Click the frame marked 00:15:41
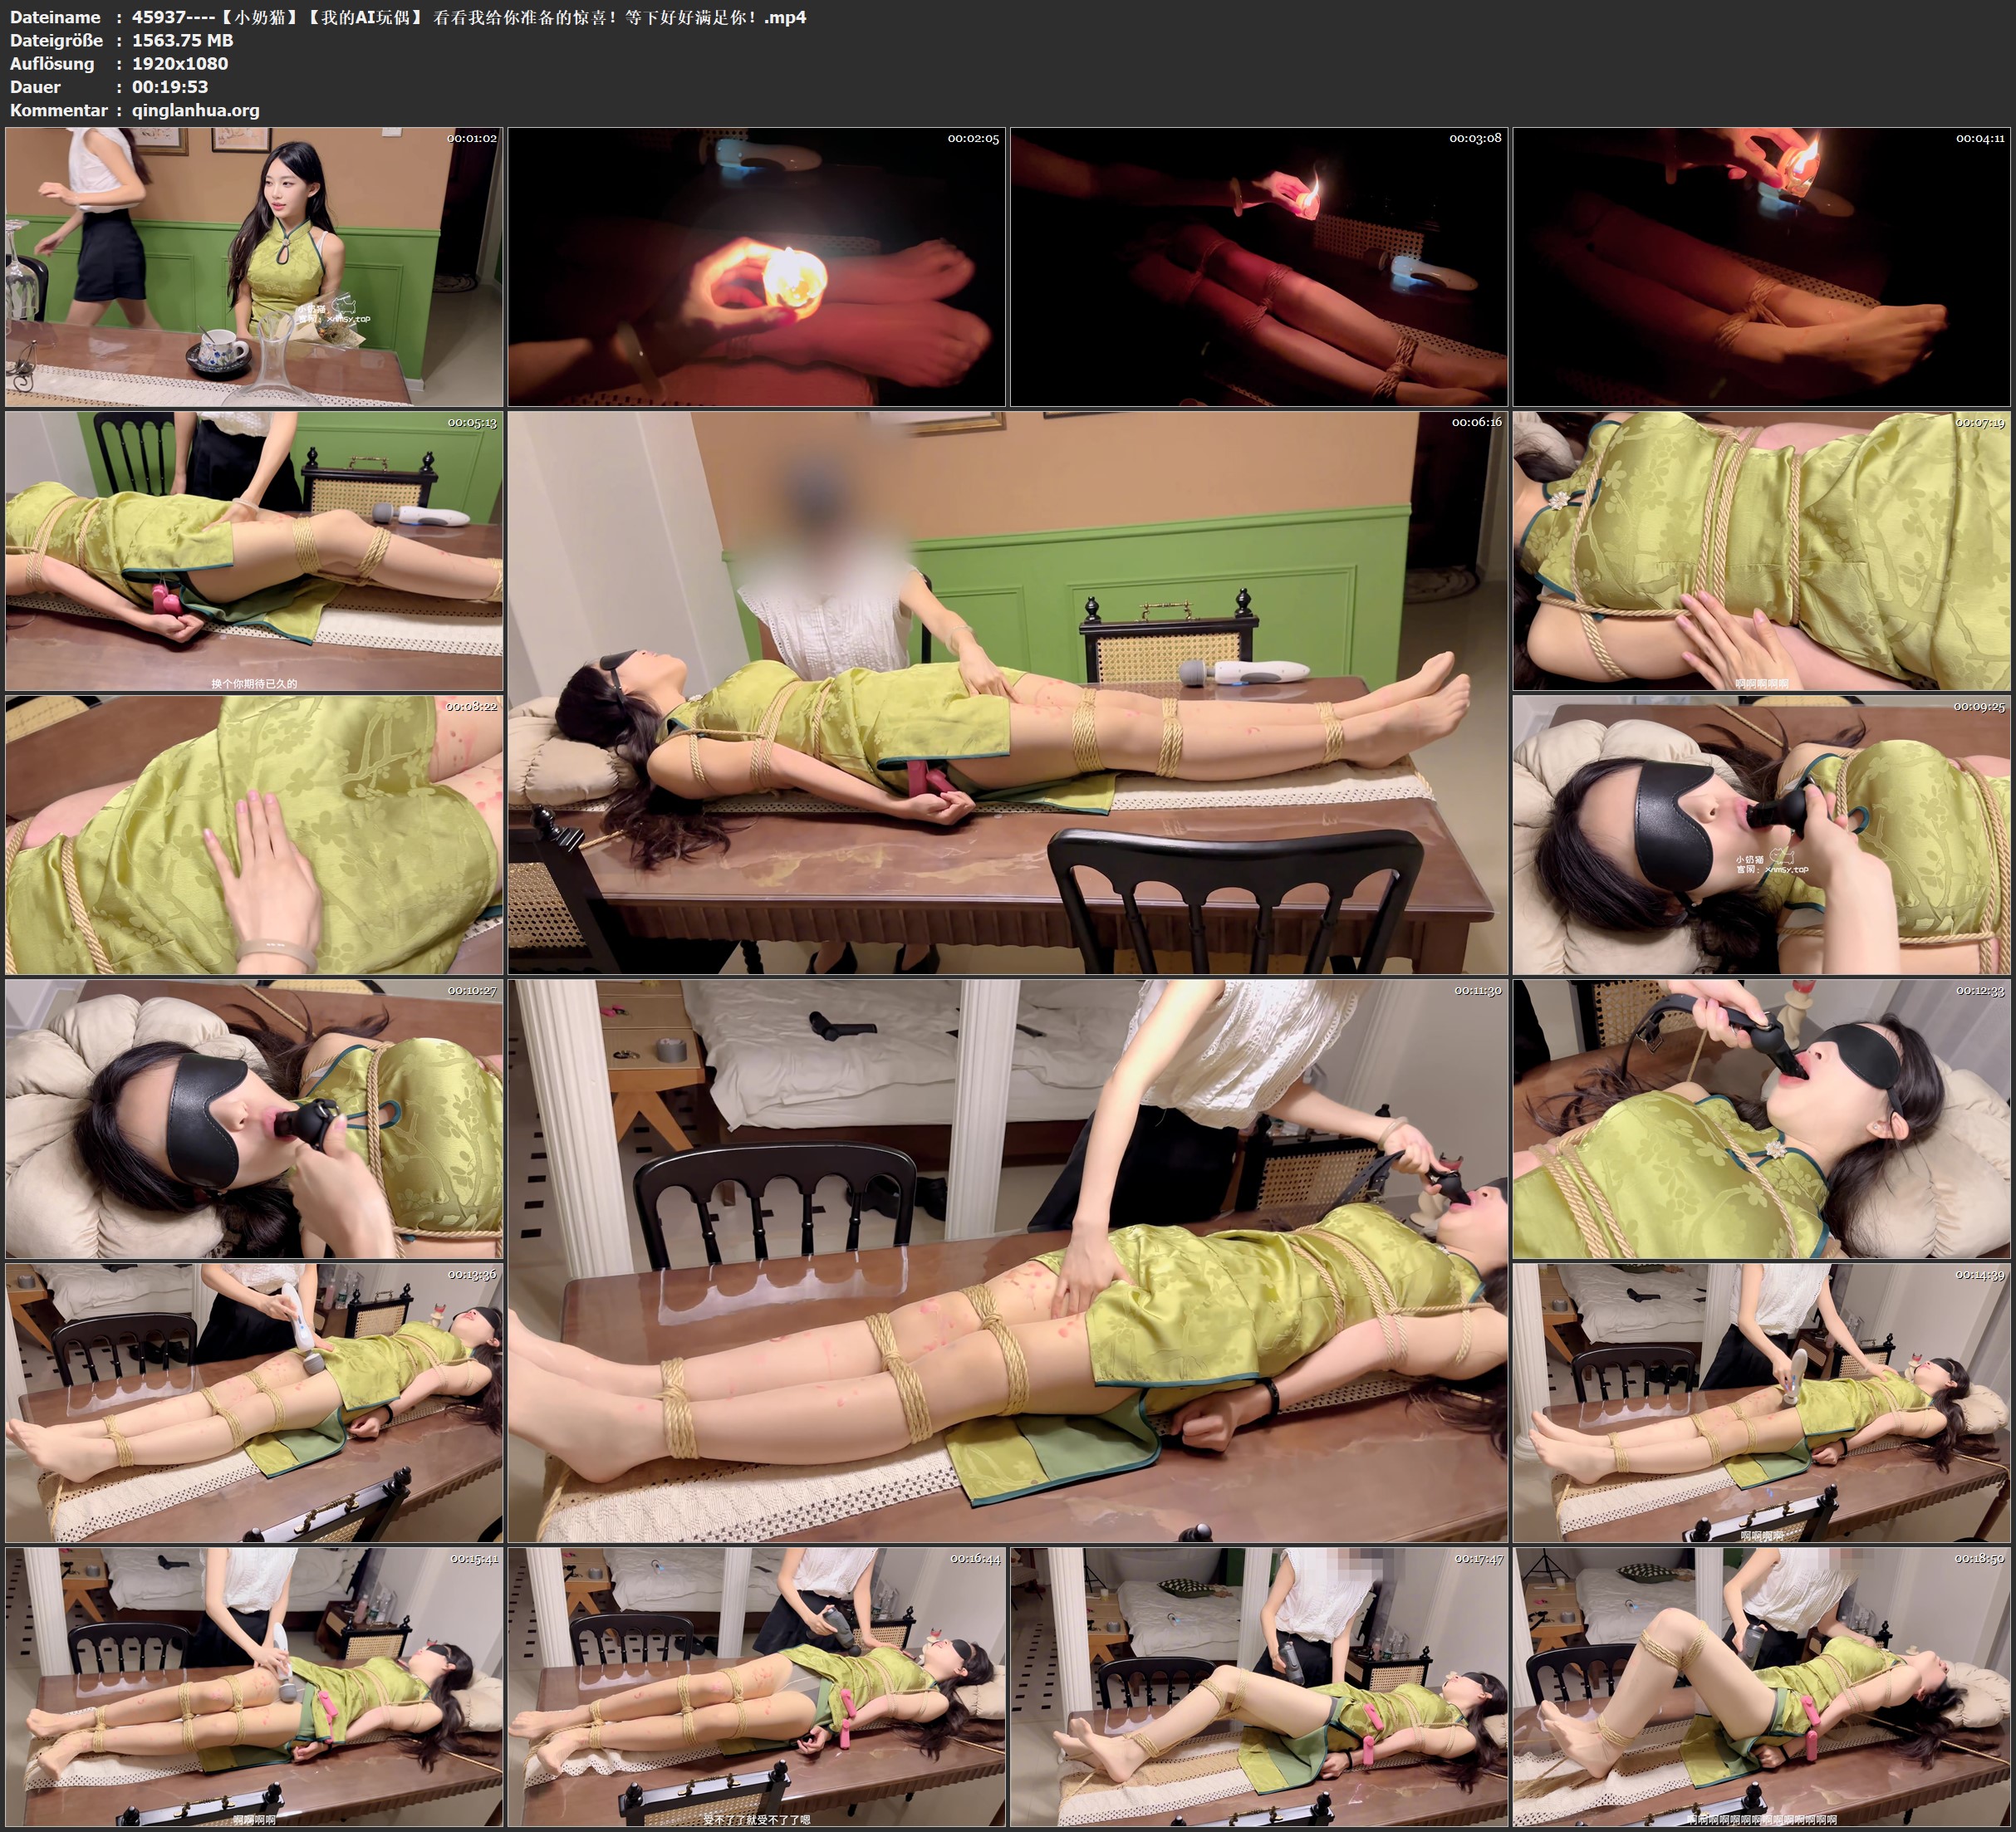The width and height of the screenshot is (2016, 1832). click(x=254, y=1687)
